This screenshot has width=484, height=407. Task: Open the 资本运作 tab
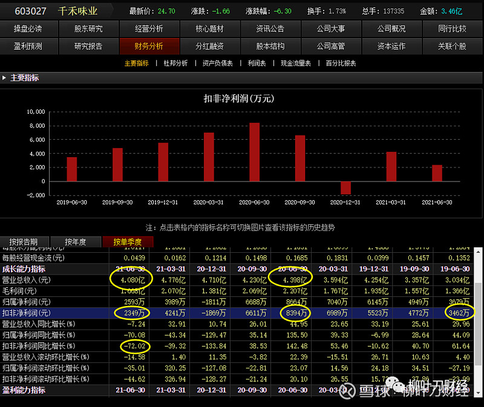[x=391, y=47]
